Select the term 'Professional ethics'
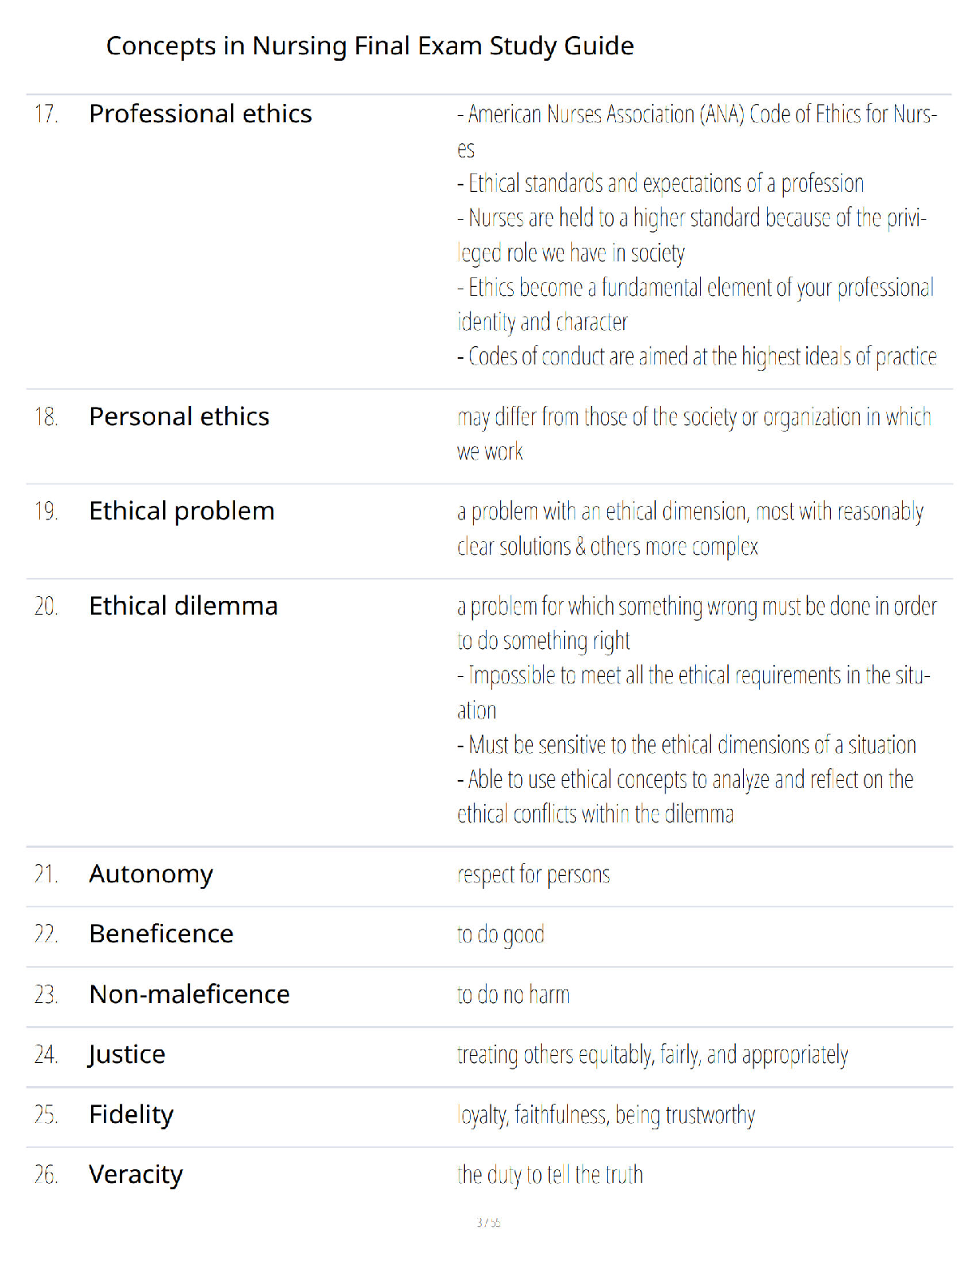978x1266 pixels. [x=201, y=114]
